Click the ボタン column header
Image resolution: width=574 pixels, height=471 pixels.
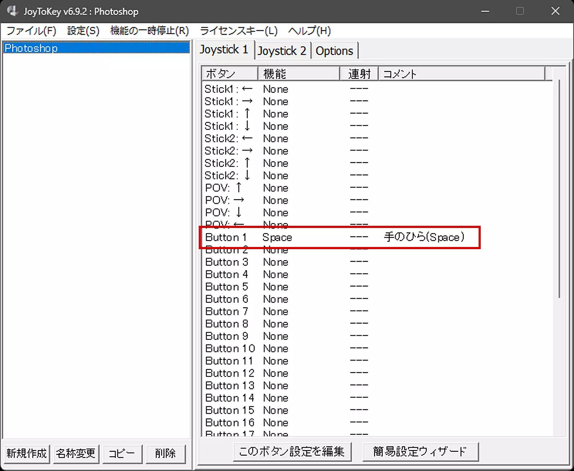230,74
